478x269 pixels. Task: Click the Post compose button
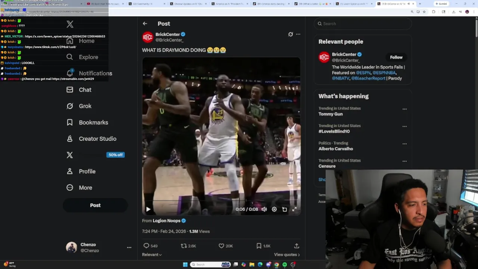pos(95,205)
